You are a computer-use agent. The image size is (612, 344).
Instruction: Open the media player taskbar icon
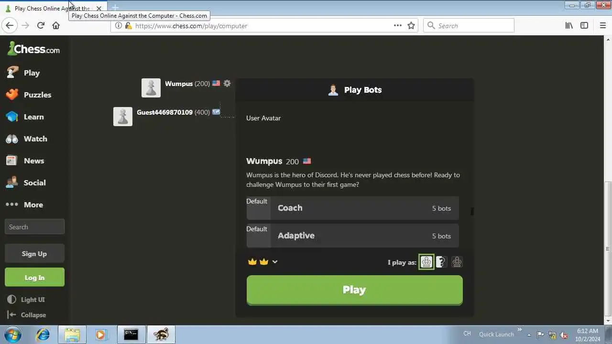pos(101,334)
